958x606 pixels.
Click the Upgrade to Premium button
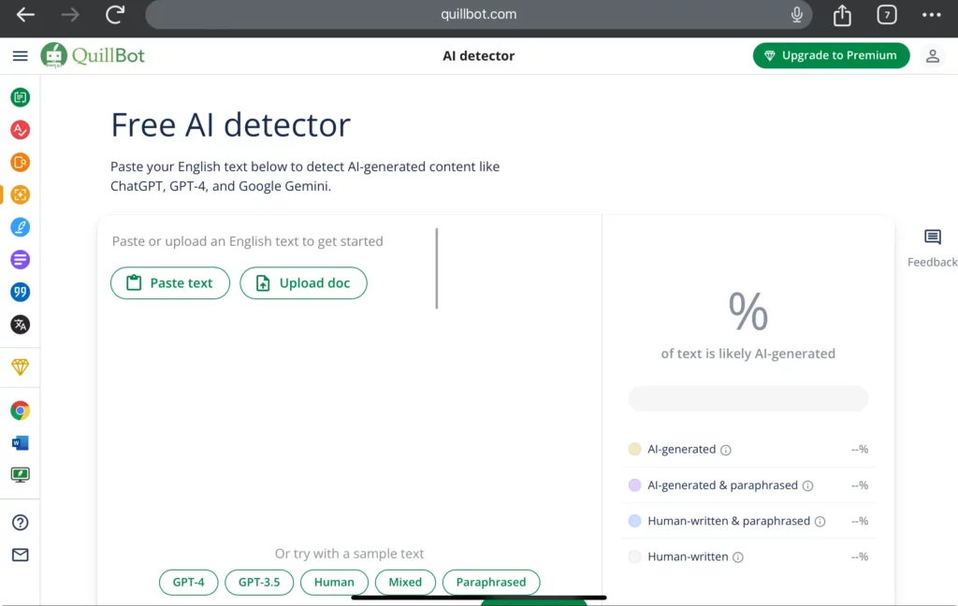point(831,55)
